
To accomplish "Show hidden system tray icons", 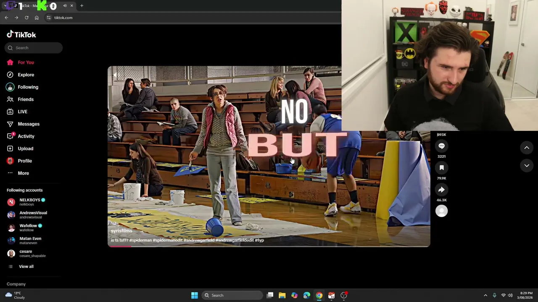I will 485,295.
